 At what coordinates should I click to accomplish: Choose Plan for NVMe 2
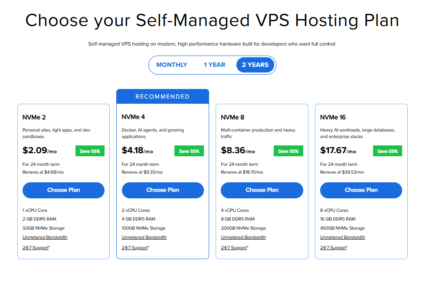[x=63, y=190]
